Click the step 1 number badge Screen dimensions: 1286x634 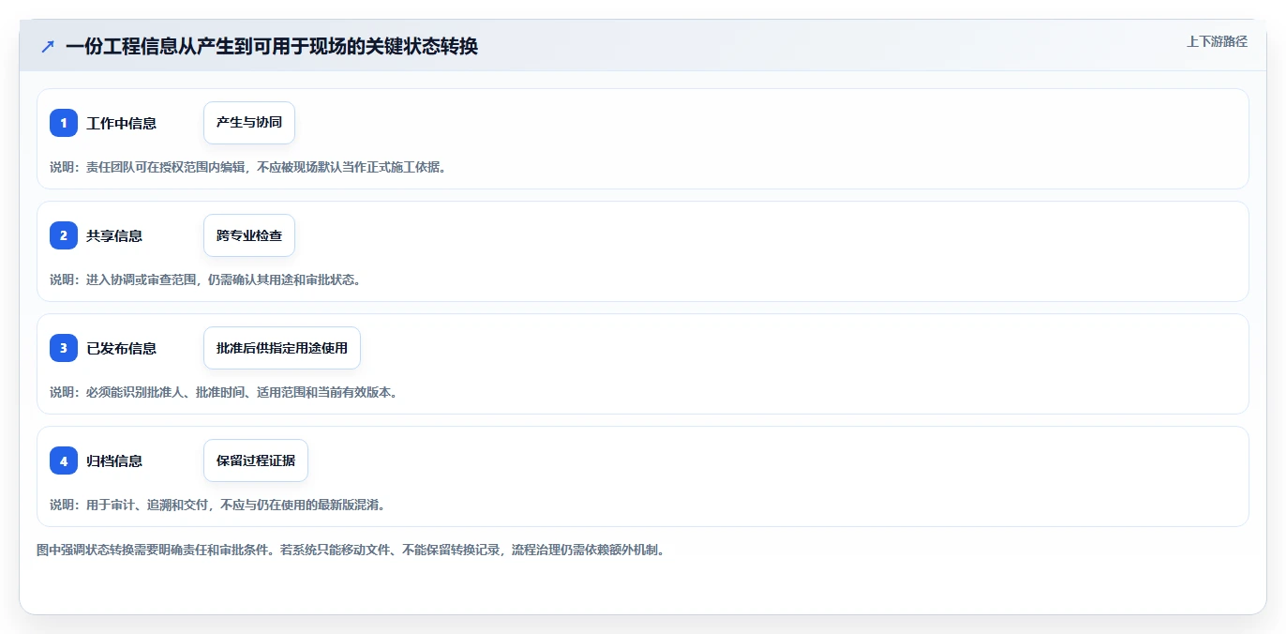point(64,123)
